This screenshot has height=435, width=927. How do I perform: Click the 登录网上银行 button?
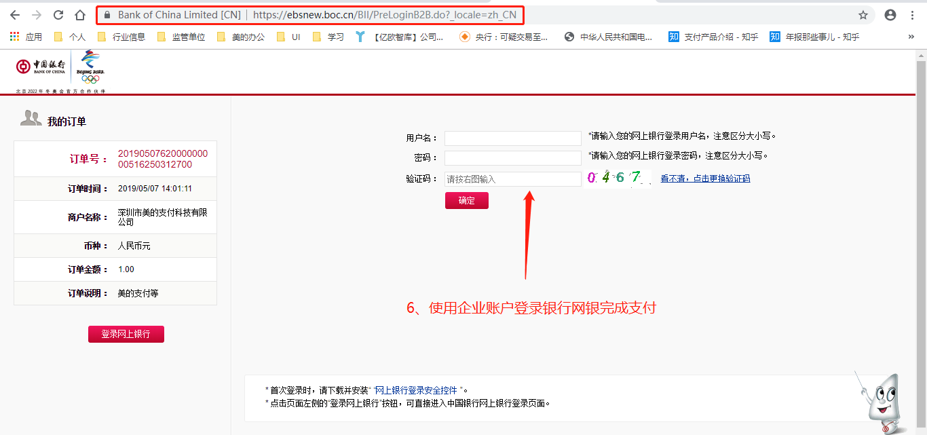pyautogui.click(x=126, y=334)
